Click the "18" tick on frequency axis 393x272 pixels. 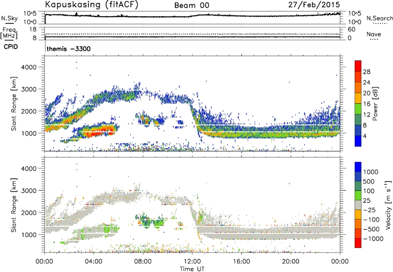point(33,29)
